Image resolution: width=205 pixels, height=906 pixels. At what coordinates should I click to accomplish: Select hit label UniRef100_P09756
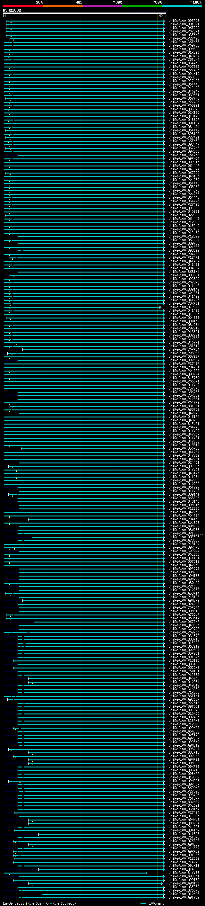pos(184,45)
